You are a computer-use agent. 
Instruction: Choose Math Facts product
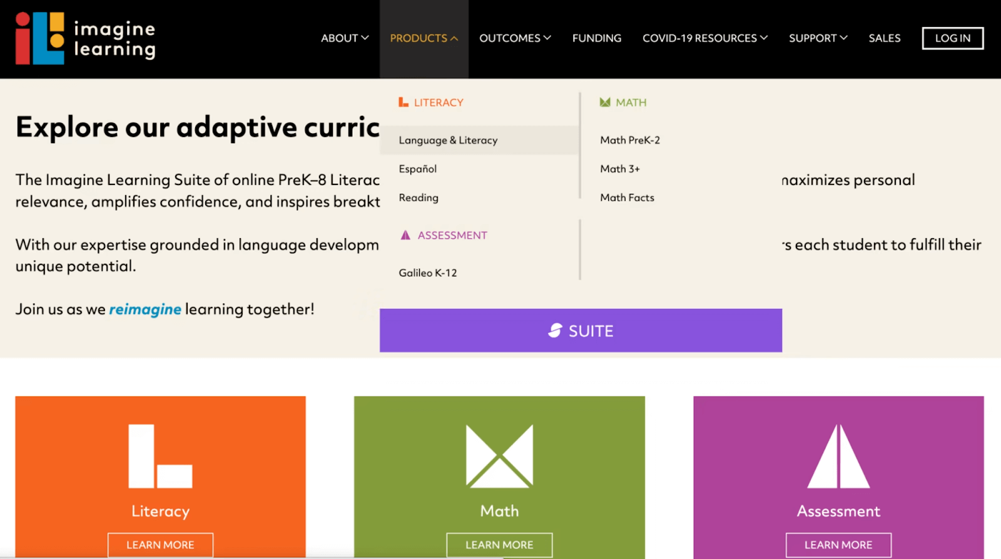627,198
